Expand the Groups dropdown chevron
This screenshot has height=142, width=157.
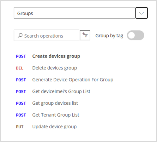click(141, 13)
